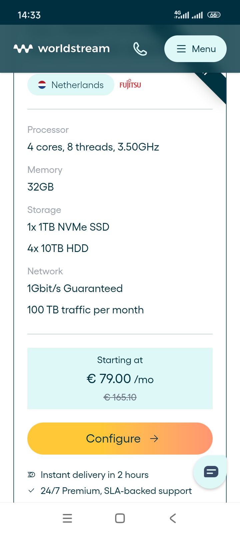The height and width of the screenshot is (534, 240).
Task: Tap the 1x 1TB NVMe SSD text
Action: [x=68, y=227]
